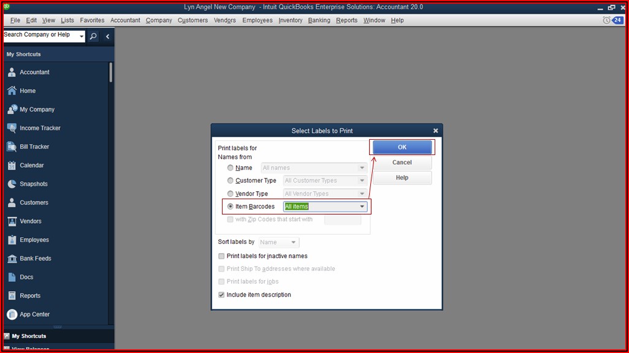Launch App Center icon
The width and height of the screenshot is (629, 353).
12,314
